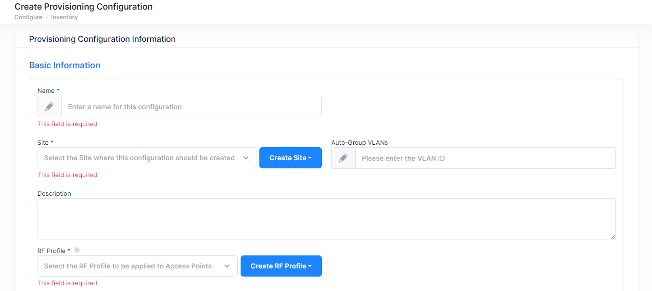The height and width of the screenshot is (291, 652).
Task: Navigate to the Inventory breadcrumb
Action: click(64, 17)
